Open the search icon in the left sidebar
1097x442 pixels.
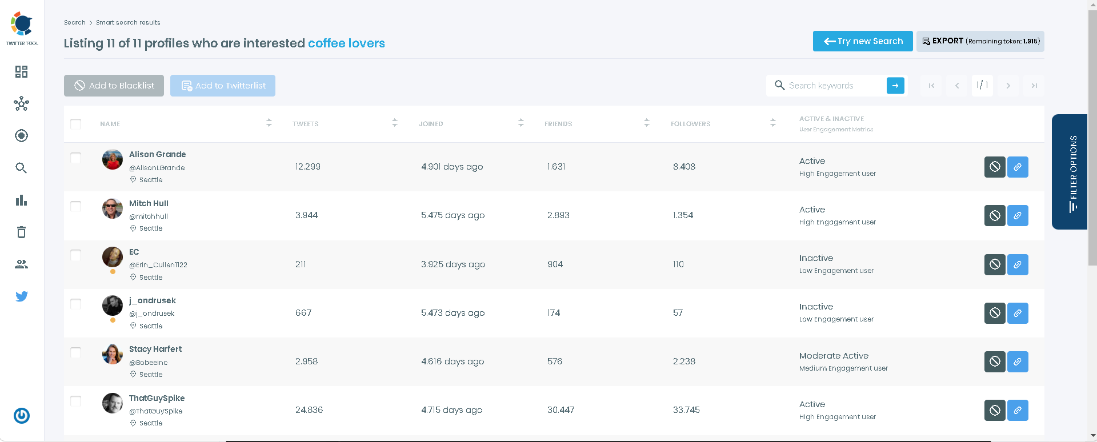pos(21,168)
